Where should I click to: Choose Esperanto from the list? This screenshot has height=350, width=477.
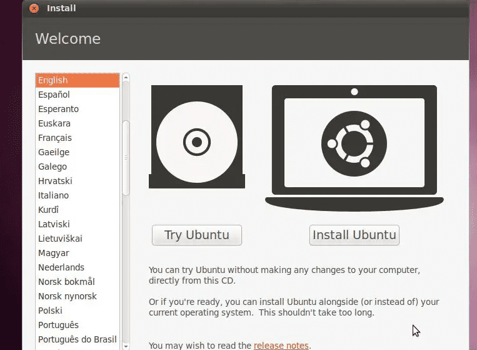click(x=59, y=109)
